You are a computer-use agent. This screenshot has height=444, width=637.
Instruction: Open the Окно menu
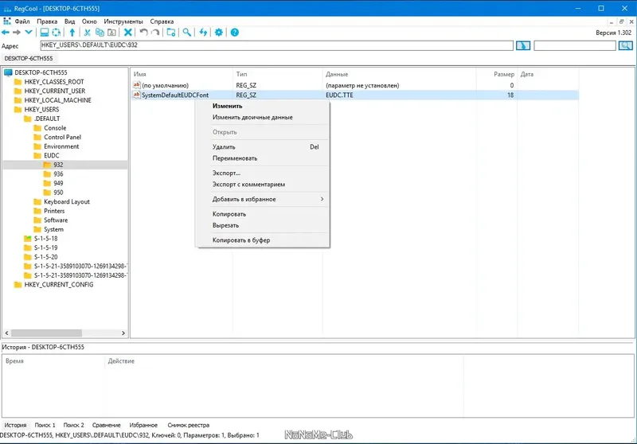89,21
